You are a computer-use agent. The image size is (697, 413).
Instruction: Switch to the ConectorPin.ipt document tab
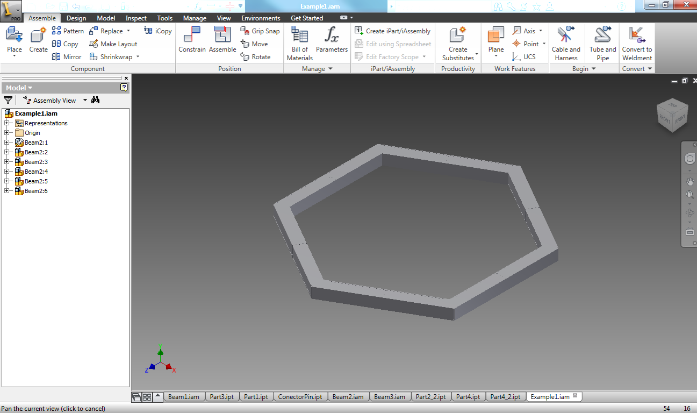[300, 397]
